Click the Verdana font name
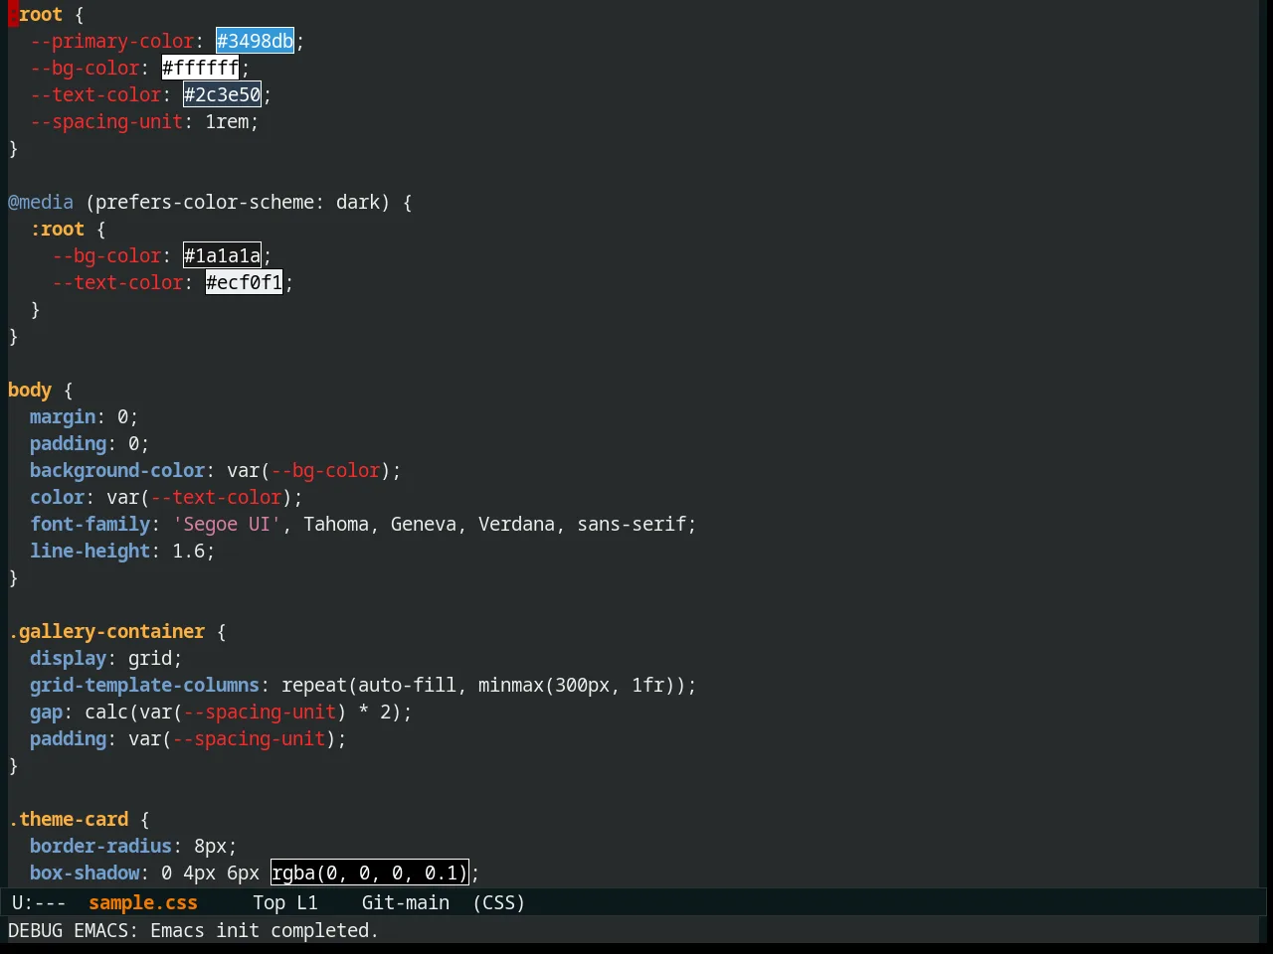Viewport: 1273px width, 954px height. (516, 524)
